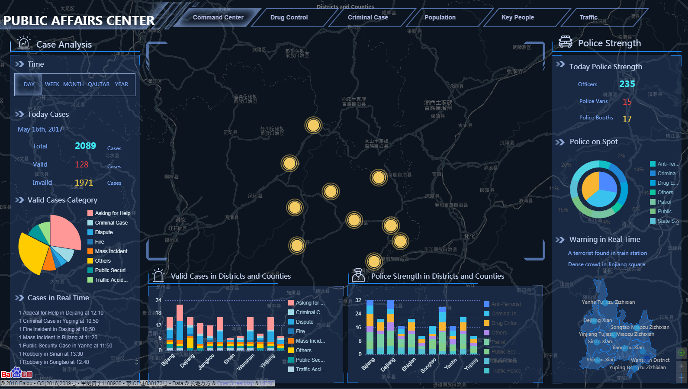Expand the Warning in Real Time chevron

[x=560, y=240]
